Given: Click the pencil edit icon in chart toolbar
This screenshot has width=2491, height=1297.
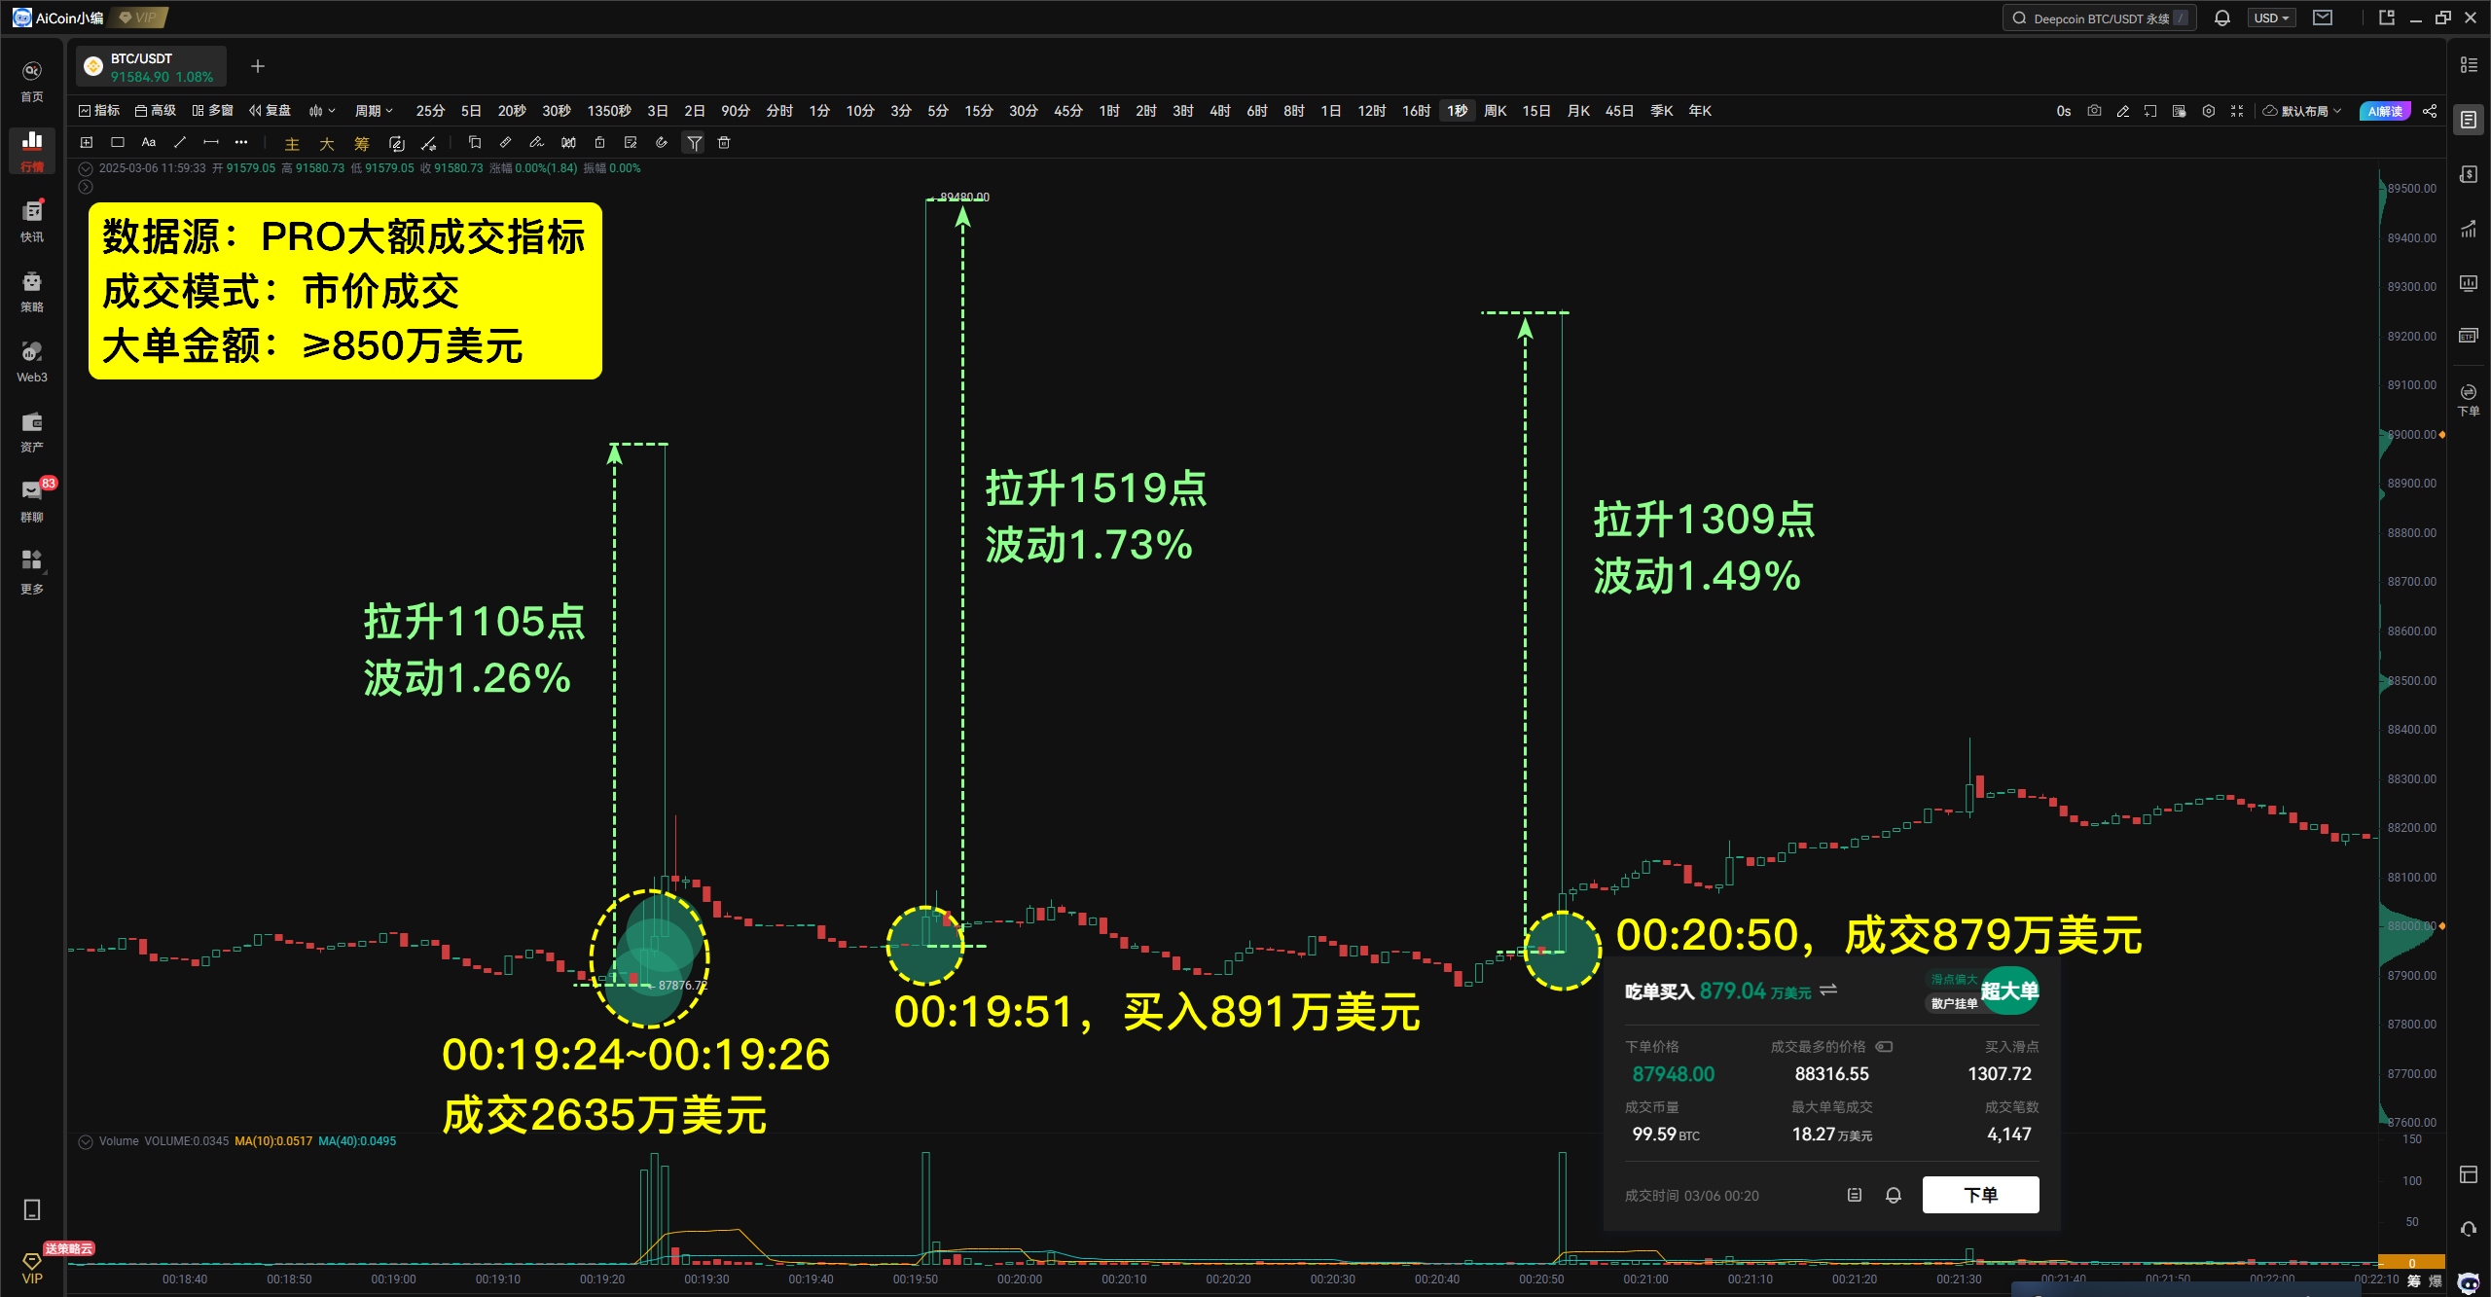Looking at the screenshot, I should tap(2123, 111).
